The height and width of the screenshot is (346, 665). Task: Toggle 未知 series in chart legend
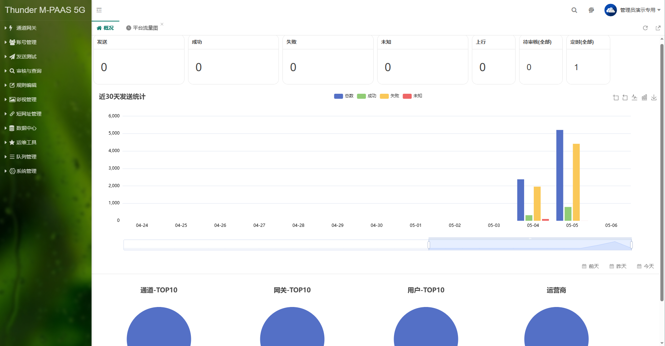coord(412,96)
